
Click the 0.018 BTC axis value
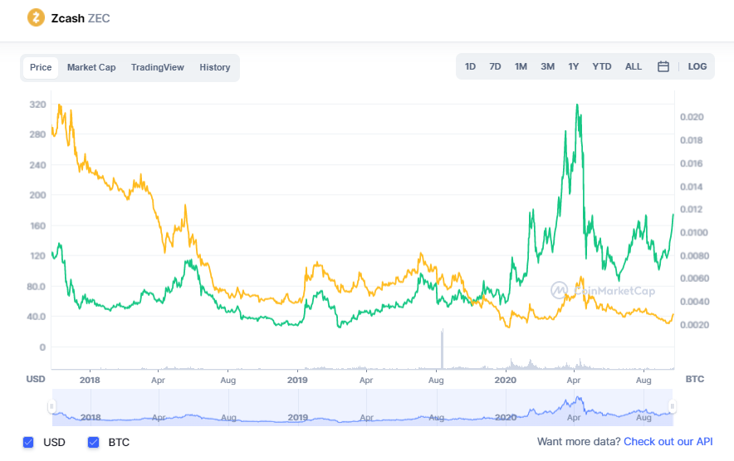pos(692,140)
